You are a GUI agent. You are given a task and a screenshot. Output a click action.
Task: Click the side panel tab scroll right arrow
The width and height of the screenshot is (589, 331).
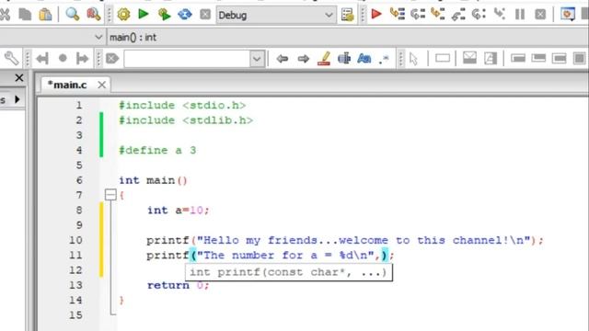pos(17,99)
